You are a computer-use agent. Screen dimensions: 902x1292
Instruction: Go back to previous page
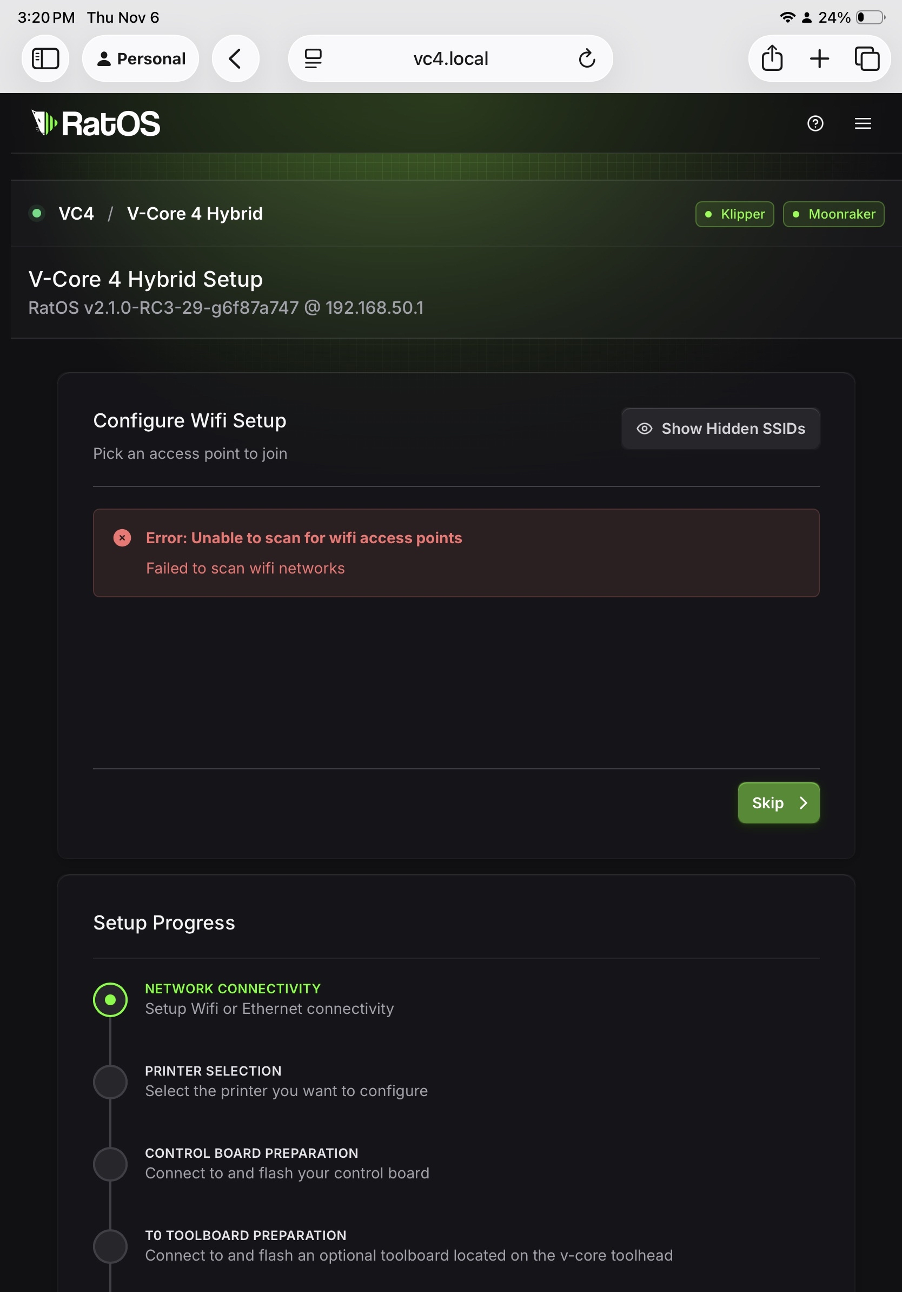click(x=235, y=58)
